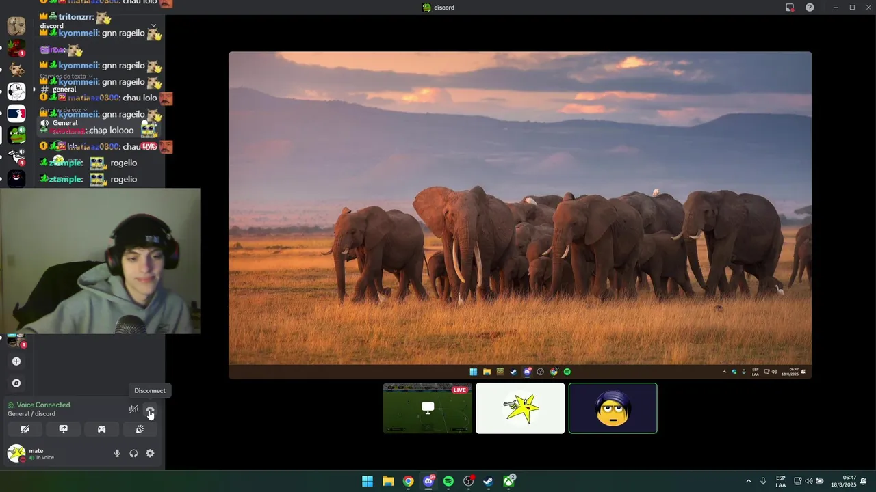Viewport: 876px width, 492px height.
Task: Open the Pepe frog server
Action: pos(16,135)
